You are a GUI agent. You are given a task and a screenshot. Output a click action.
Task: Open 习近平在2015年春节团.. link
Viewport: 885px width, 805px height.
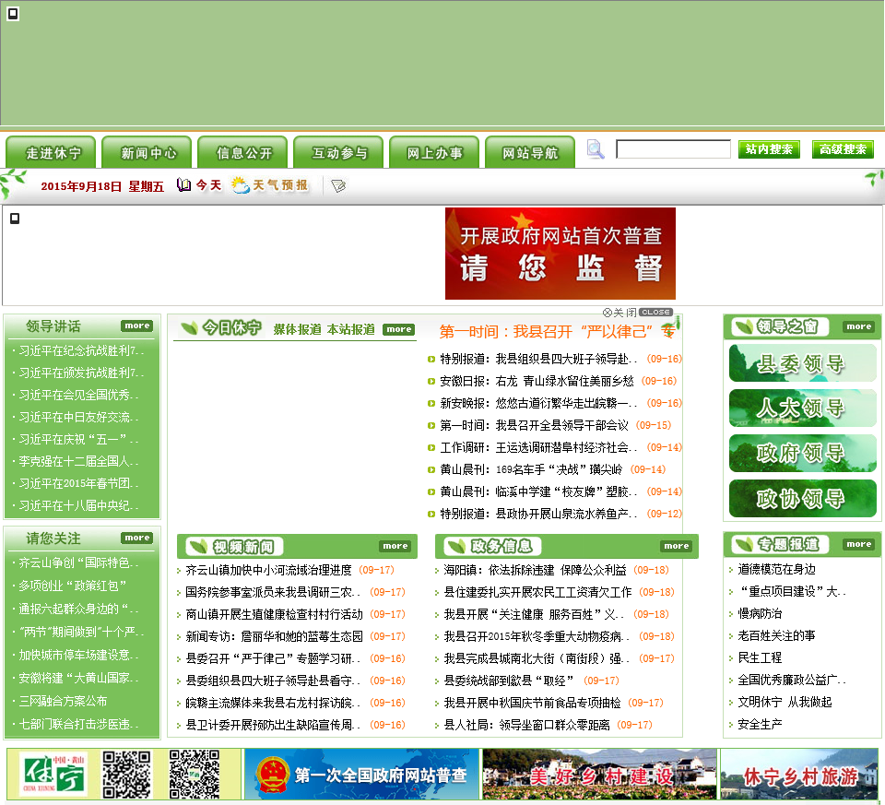77,483
